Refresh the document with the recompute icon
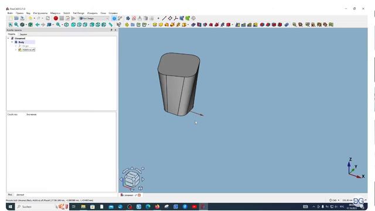375x211 pixels. click(48, 18)
